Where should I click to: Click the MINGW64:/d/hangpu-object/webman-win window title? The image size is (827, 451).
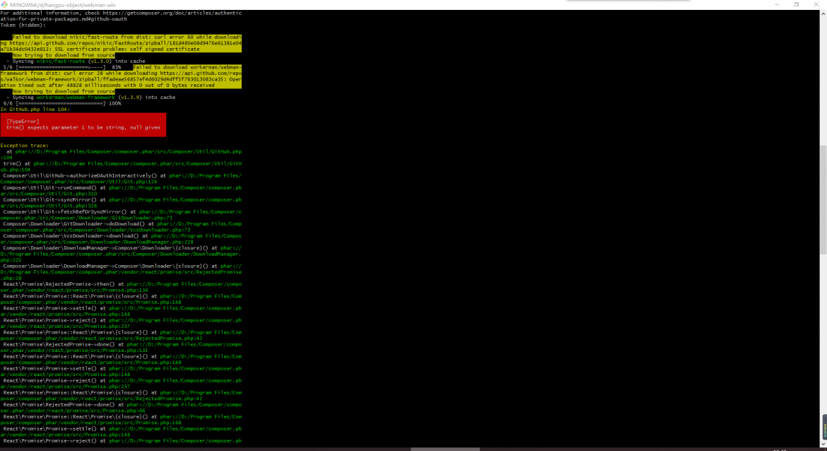[62, 5]
